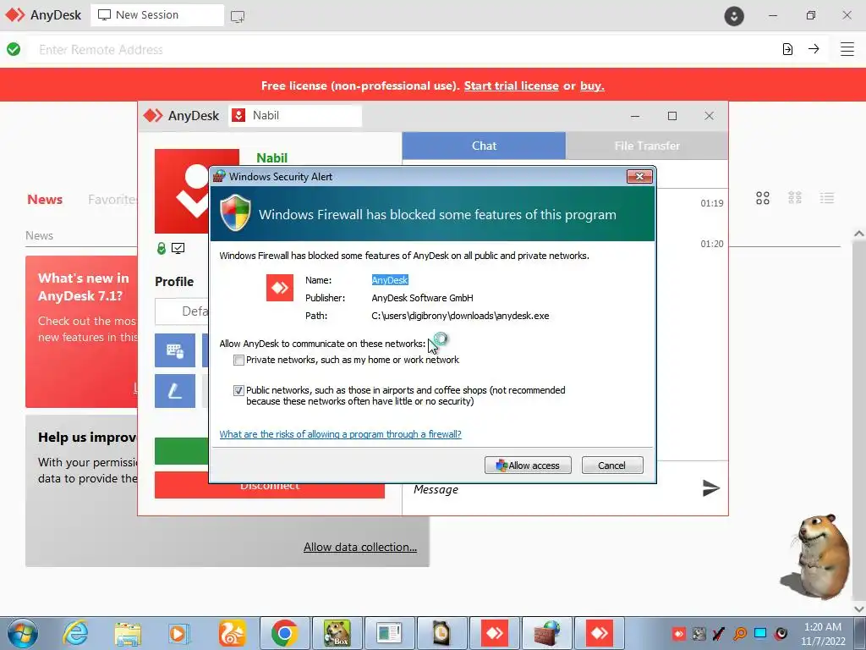Open Start trial license link

(x=511, y=85)
